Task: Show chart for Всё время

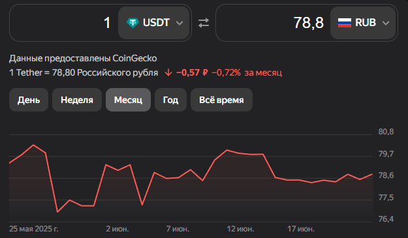Action: [221, 100]
